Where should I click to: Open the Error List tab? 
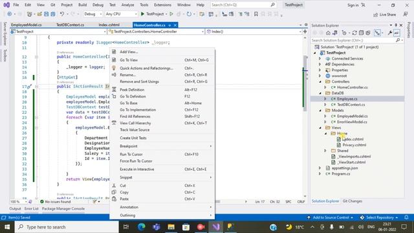(x=32, y=208)
